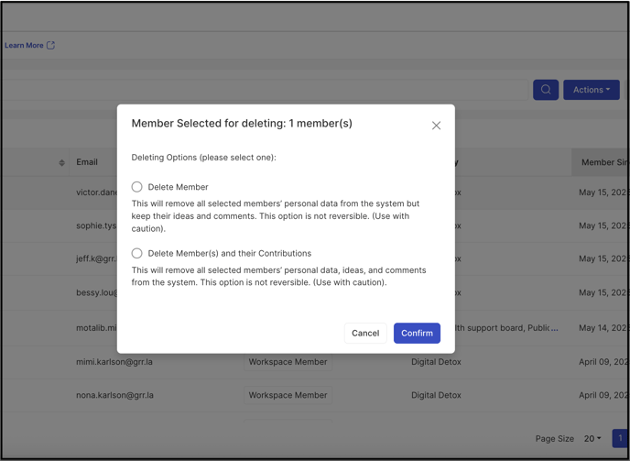Viewport: 630px width, 461px height.
Task: Select Delete Member(s) and their Contributions option
Action: 137,253
